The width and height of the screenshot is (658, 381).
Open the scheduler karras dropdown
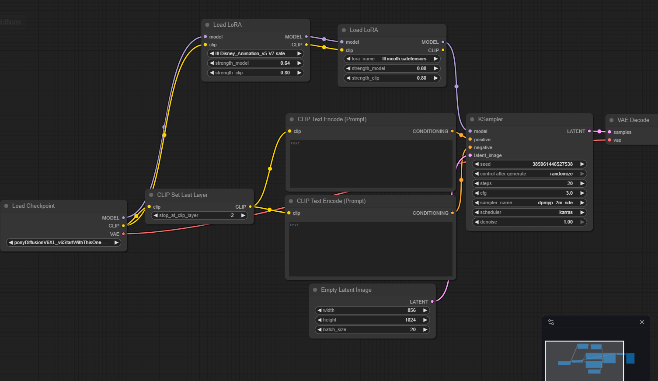point(529,212)
